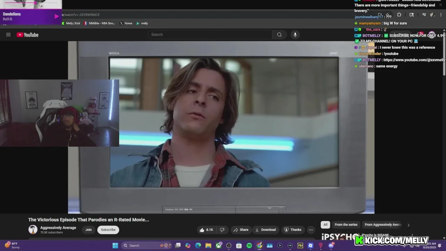Open the Chrome profile avatar

pyautogui.click(x=432, y=15)
